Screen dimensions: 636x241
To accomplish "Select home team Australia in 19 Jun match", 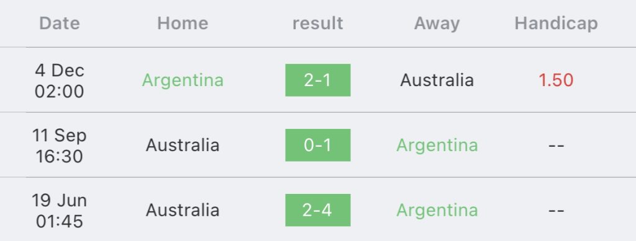I will (183, 210).
